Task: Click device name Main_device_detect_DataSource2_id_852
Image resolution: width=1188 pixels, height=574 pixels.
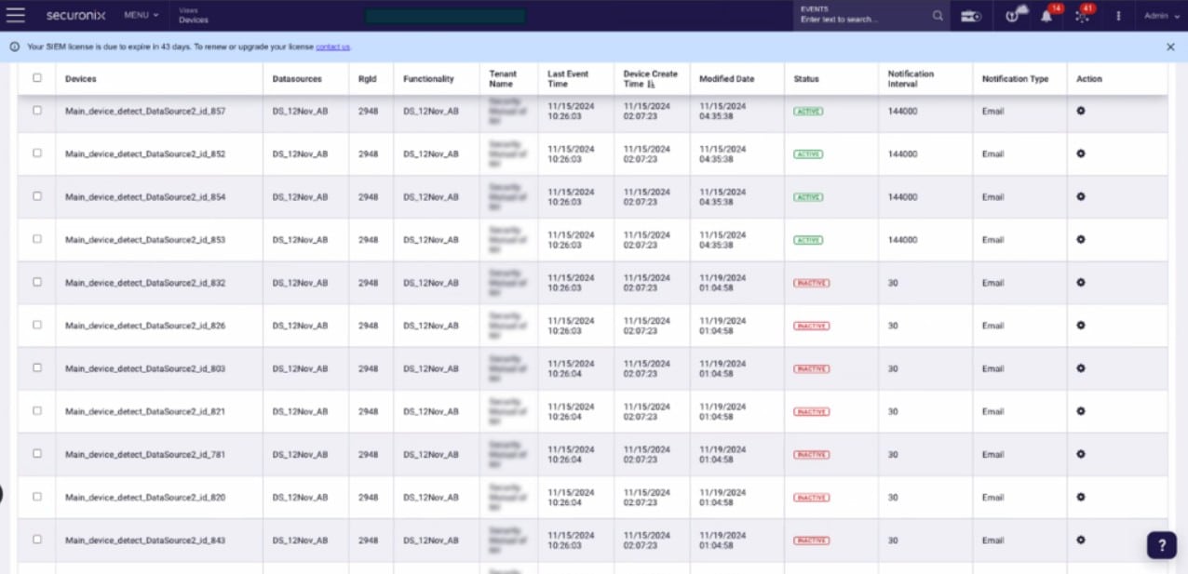Action: pos(145,154)
